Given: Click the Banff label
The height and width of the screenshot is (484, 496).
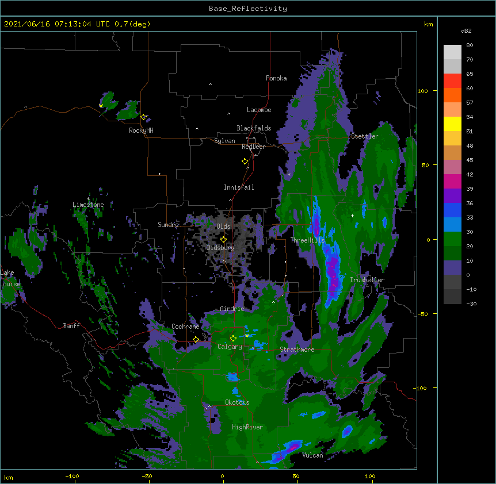Looking at the screenshot, I should pos(71,326).
